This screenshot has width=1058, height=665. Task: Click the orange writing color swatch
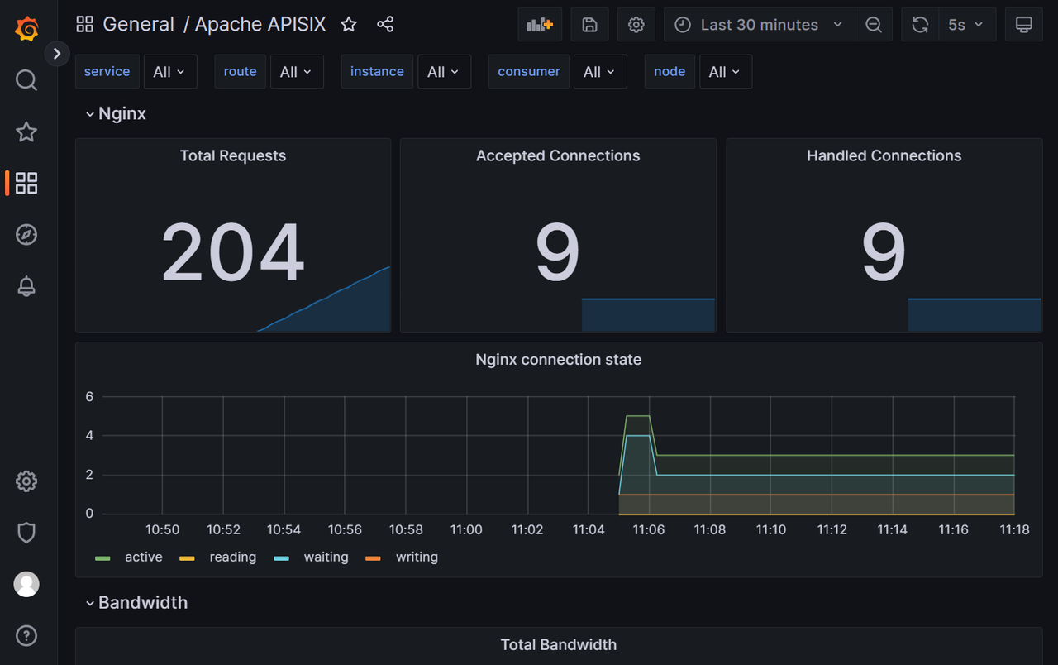[x=374, y=558]
